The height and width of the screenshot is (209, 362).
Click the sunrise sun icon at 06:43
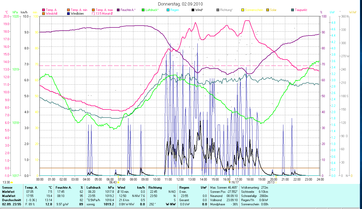[x=118, y=182]
